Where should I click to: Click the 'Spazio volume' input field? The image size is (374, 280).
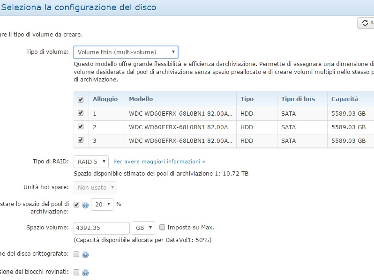[102, 228]
